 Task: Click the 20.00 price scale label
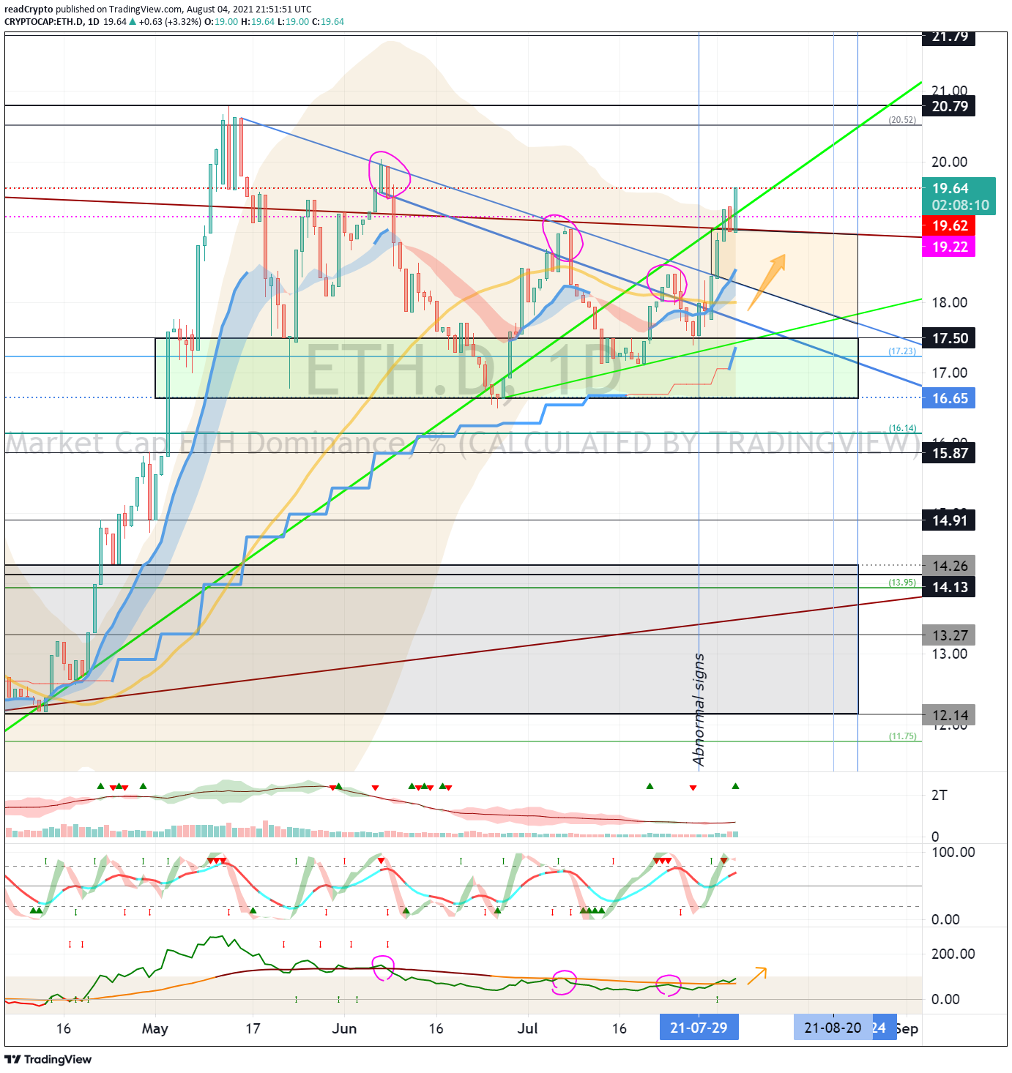click(949, 162)
